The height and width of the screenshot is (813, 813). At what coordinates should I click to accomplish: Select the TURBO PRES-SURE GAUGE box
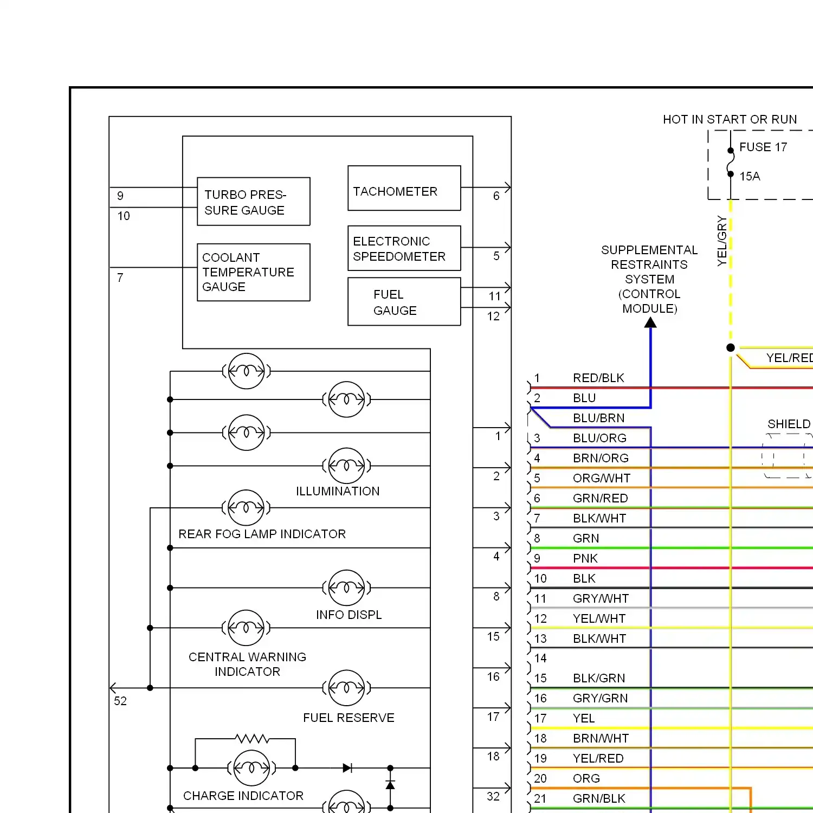(x=254, y=202)
